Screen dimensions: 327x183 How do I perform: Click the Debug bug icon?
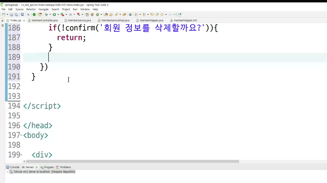point(46,15)
